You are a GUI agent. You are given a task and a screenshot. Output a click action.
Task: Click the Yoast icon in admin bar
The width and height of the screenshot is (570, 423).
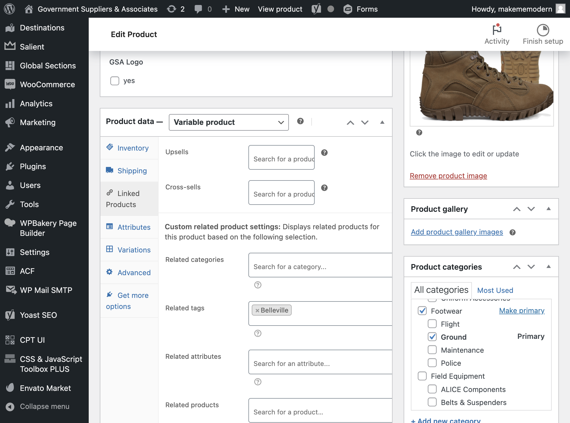[316, 9]
